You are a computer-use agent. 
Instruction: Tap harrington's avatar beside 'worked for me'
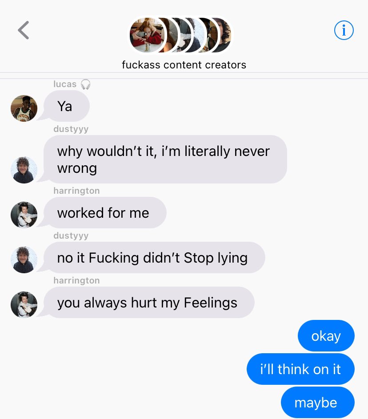[24, 215]
